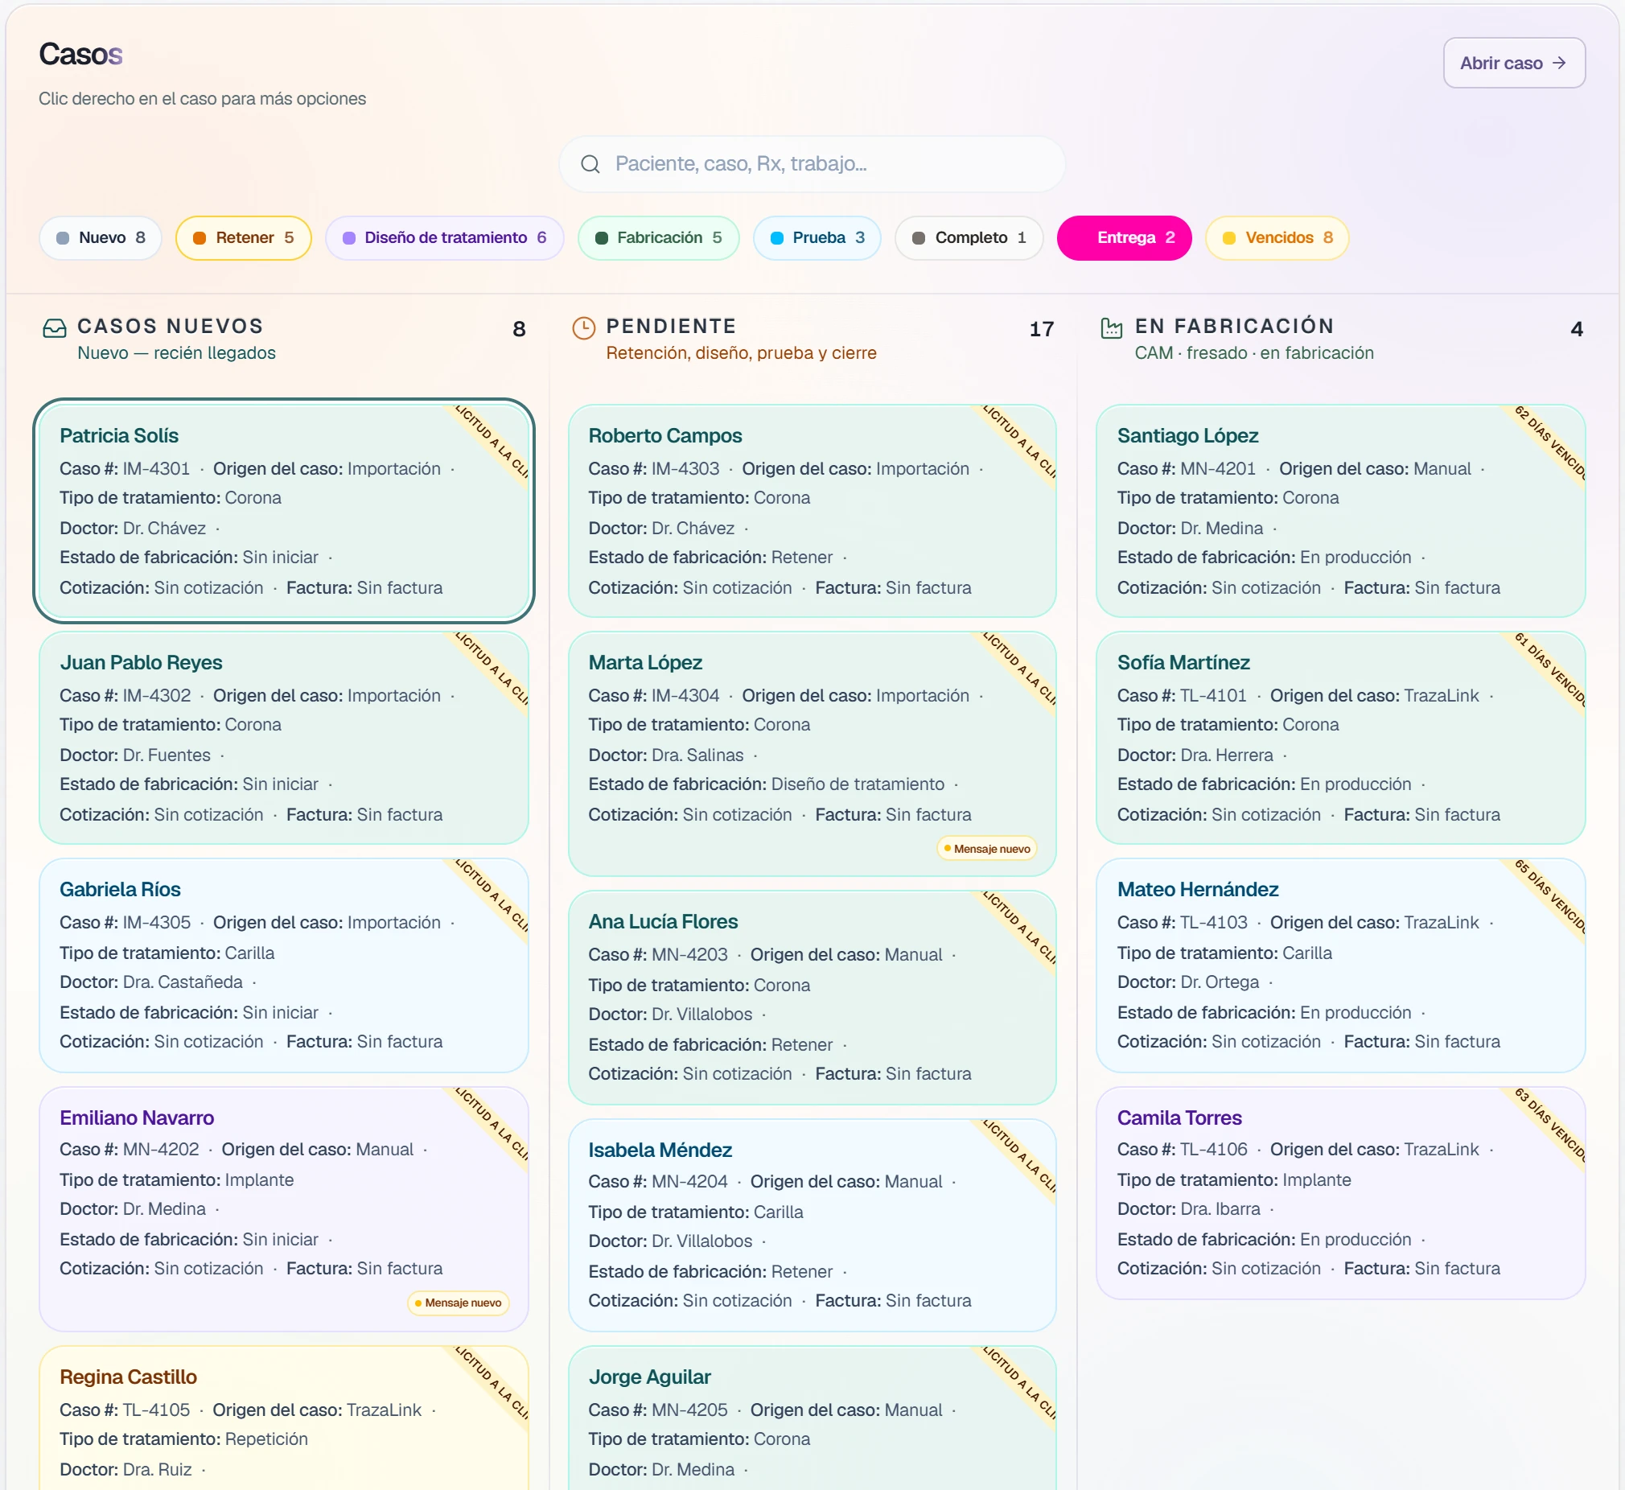Open the Roberto Campos case card

point(812,511)
